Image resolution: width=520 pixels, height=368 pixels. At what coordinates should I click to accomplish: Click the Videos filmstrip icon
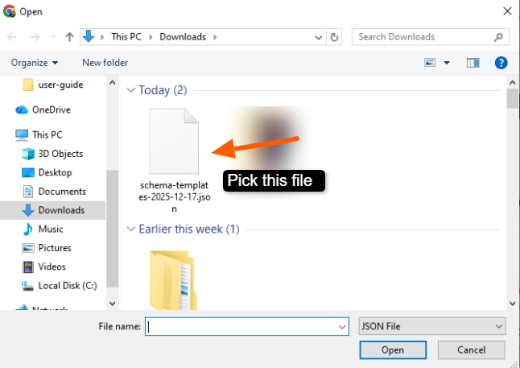click(x=28, y=267)
